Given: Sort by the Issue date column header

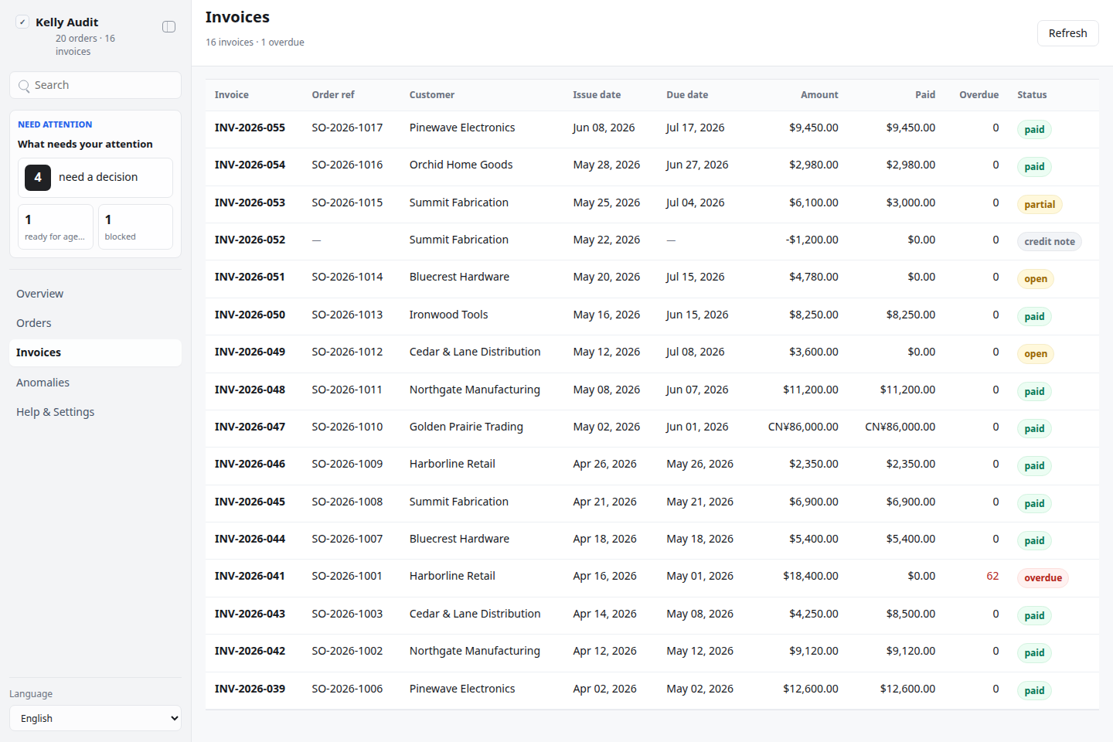Looking at the screenshot, I should click(597, 95).
